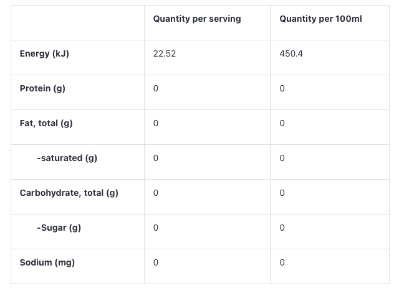Select the 'Fat, total (g)' row label
The image size is (399, 291).
(x=46, y=124)
